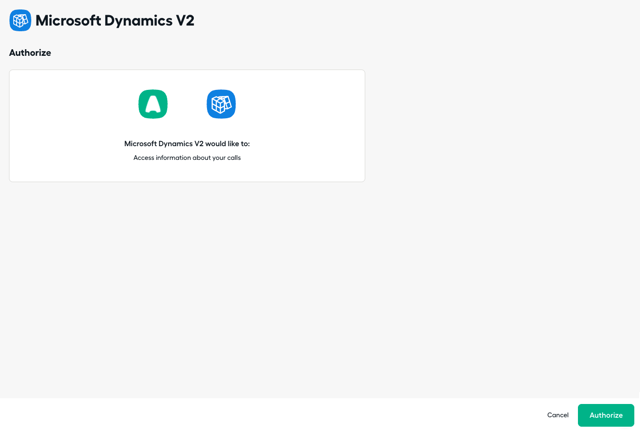
Task: Select the "Microsoft Dynamics V2" page title
Action: [115, 21]
